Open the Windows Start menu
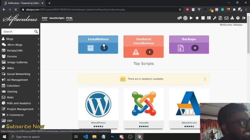Viewport: 250px width, 140px height. [x=4, y=136]
